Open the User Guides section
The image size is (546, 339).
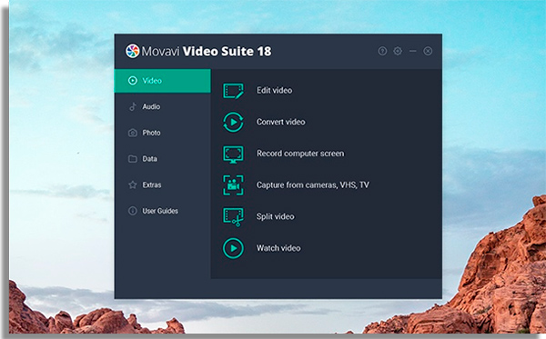pos(163,211)
